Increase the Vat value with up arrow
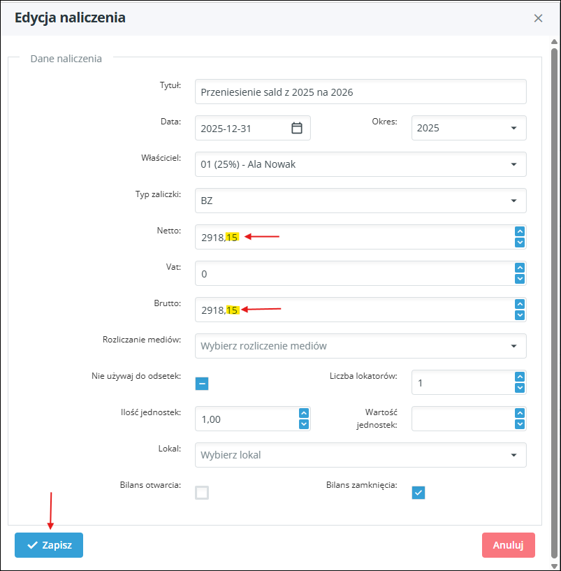561x571 pixels. [519, 268]
